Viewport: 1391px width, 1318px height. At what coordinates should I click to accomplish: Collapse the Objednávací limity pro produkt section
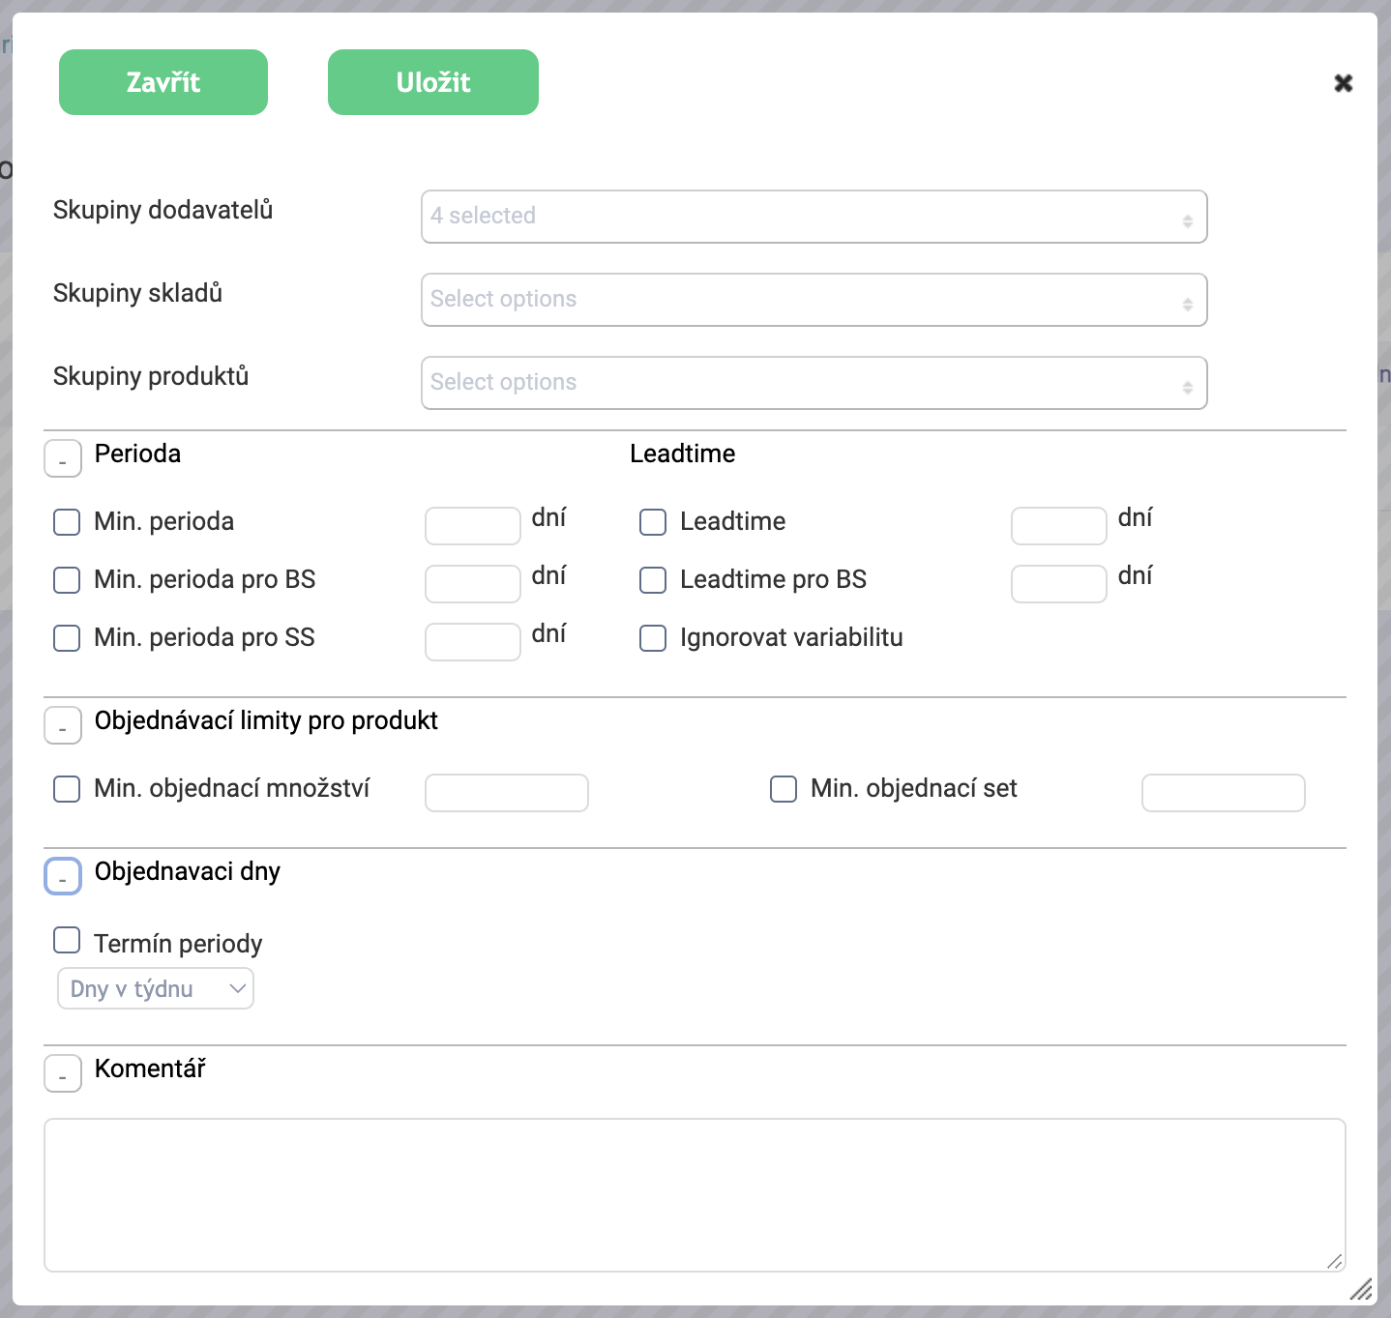63,726
